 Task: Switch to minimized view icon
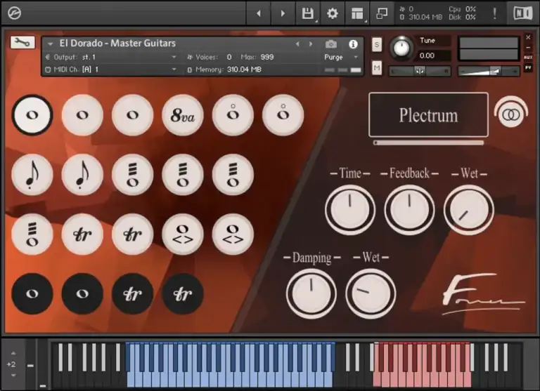382,13
